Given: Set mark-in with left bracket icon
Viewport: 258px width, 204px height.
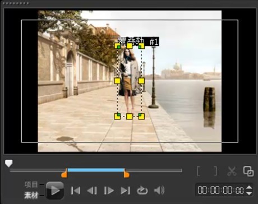Looking at the screenshot, I should (199, 171).
